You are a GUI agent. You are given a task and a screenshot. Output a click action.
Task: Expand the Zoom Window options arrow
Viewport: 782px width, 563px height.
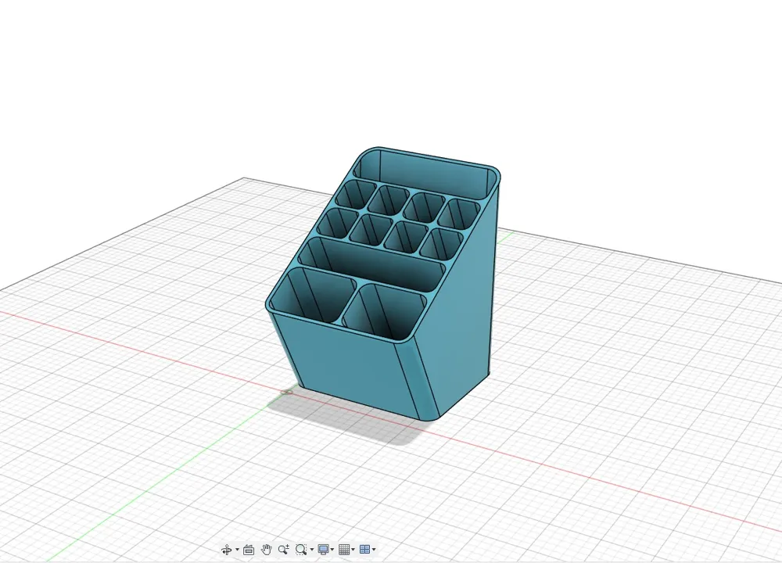[312, 550]
